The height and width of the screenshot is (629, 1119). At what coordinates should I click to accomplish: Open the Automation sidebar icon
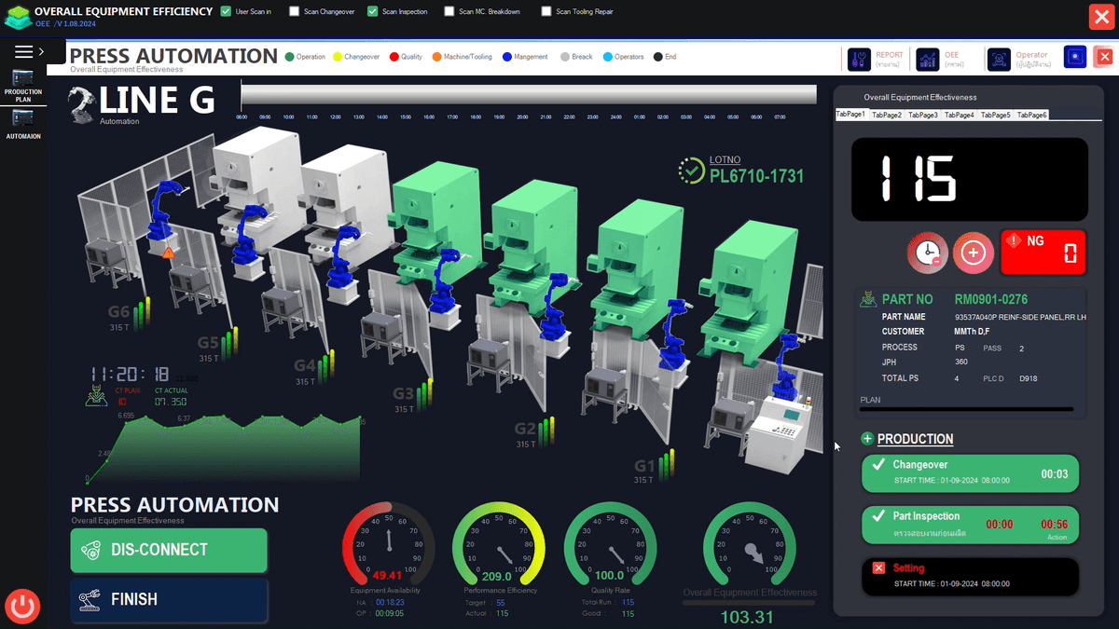(x=22, y=124)
